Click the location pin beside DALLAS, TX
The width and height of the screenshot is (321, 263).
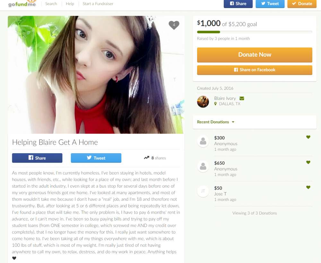[215, 104]
